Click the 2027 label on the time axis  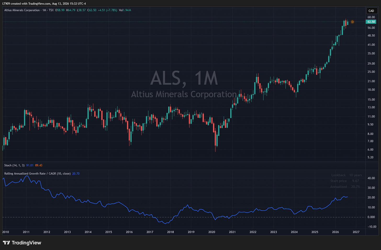point(356,232)
